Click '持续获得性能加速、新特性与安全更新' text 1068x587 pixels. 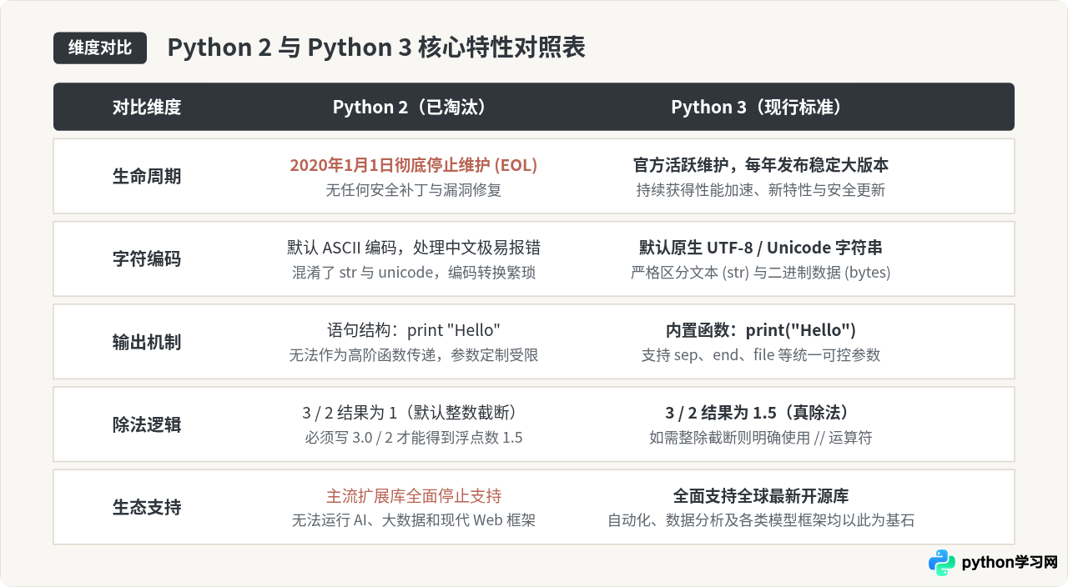pyautogui.click(x=760, y=190)
